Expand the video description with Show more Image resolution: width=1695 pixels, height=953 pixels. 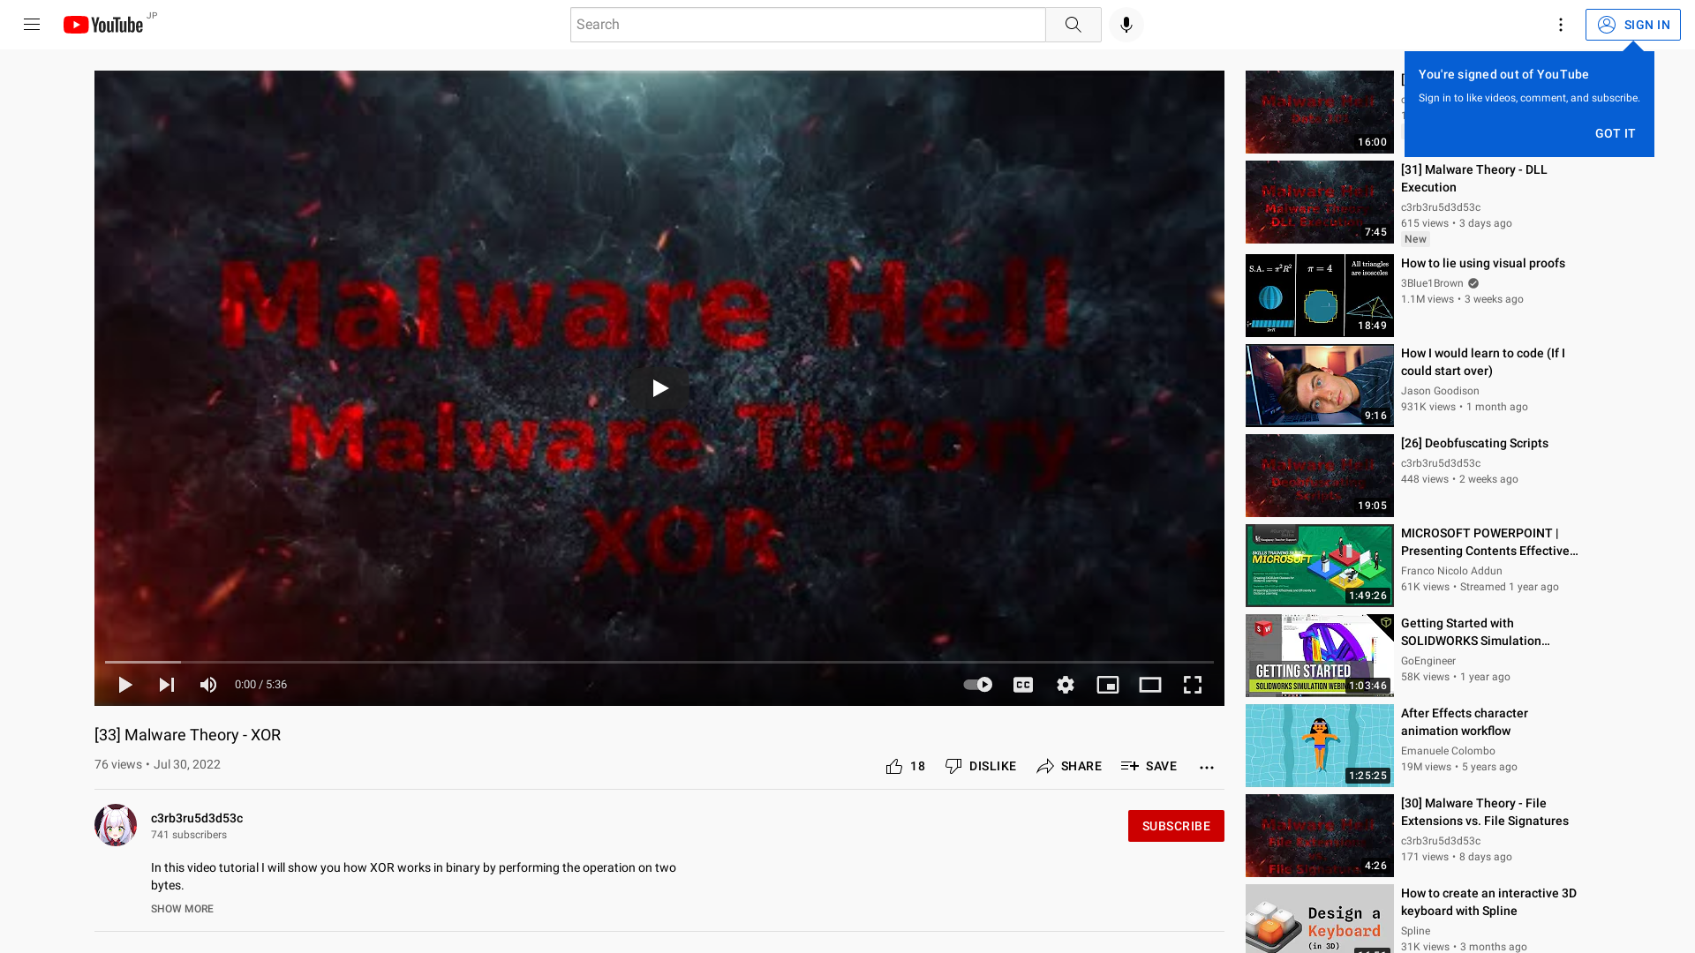pos(181,908)
